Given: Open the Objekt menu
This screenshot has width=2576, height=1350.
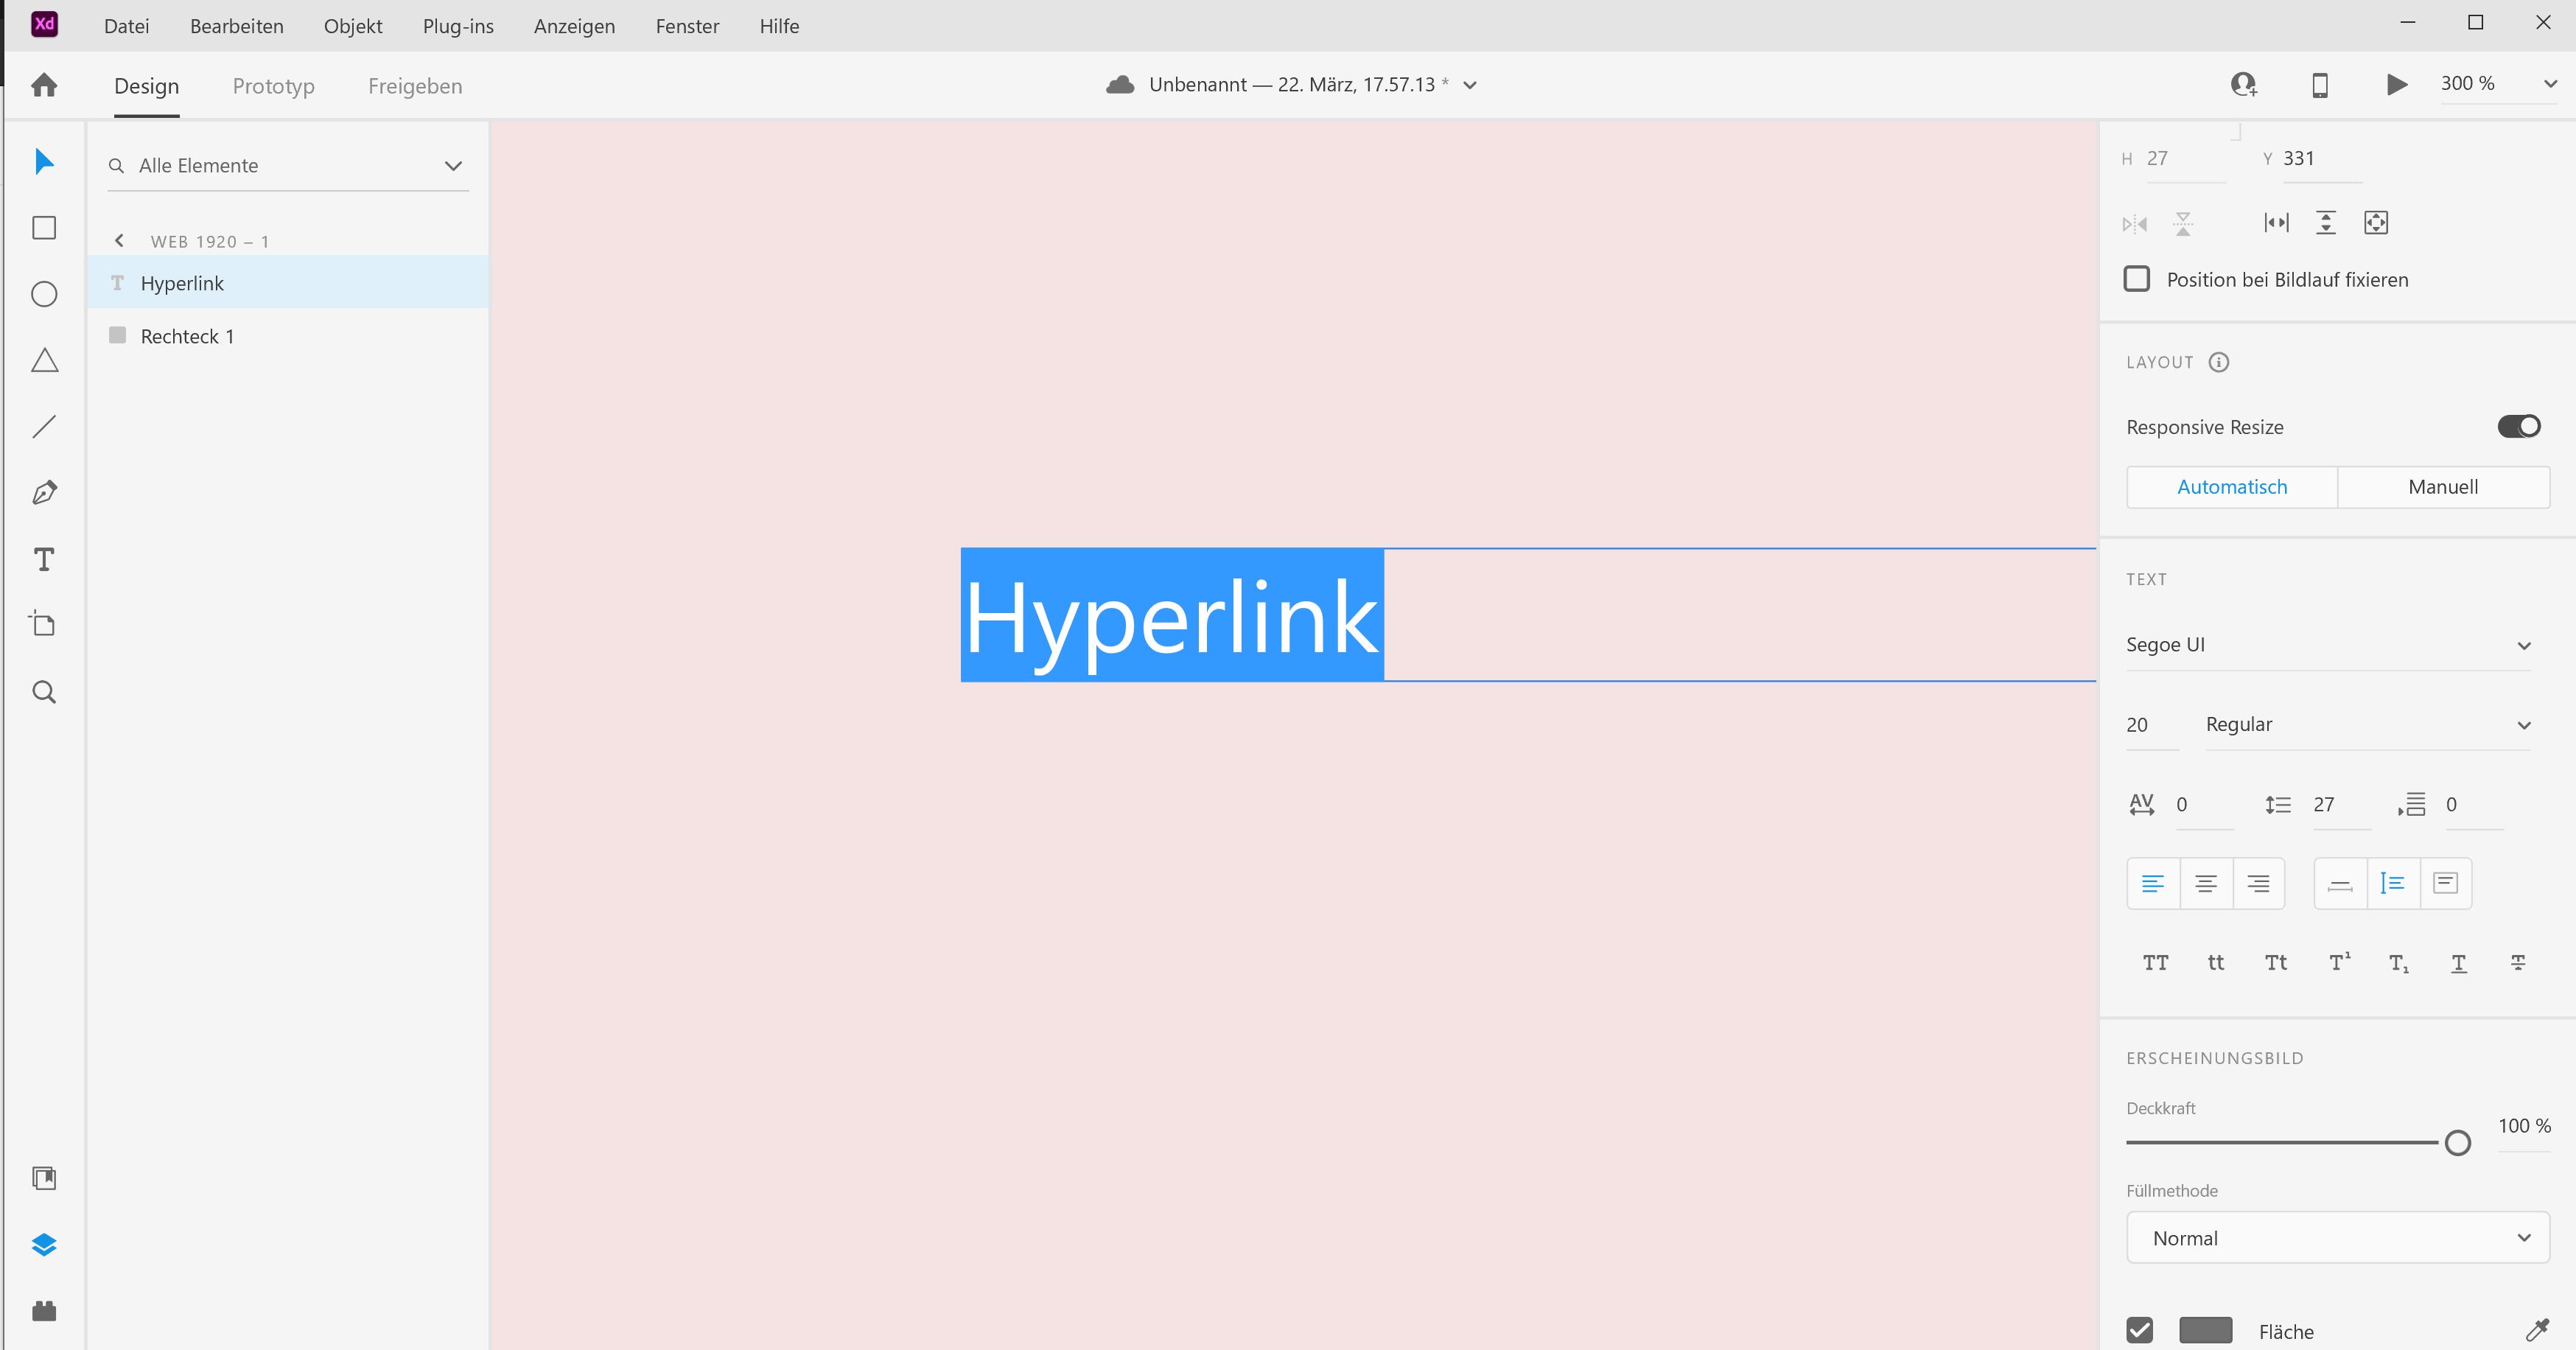Looking at the screenshot, I should tap(352, 26).
